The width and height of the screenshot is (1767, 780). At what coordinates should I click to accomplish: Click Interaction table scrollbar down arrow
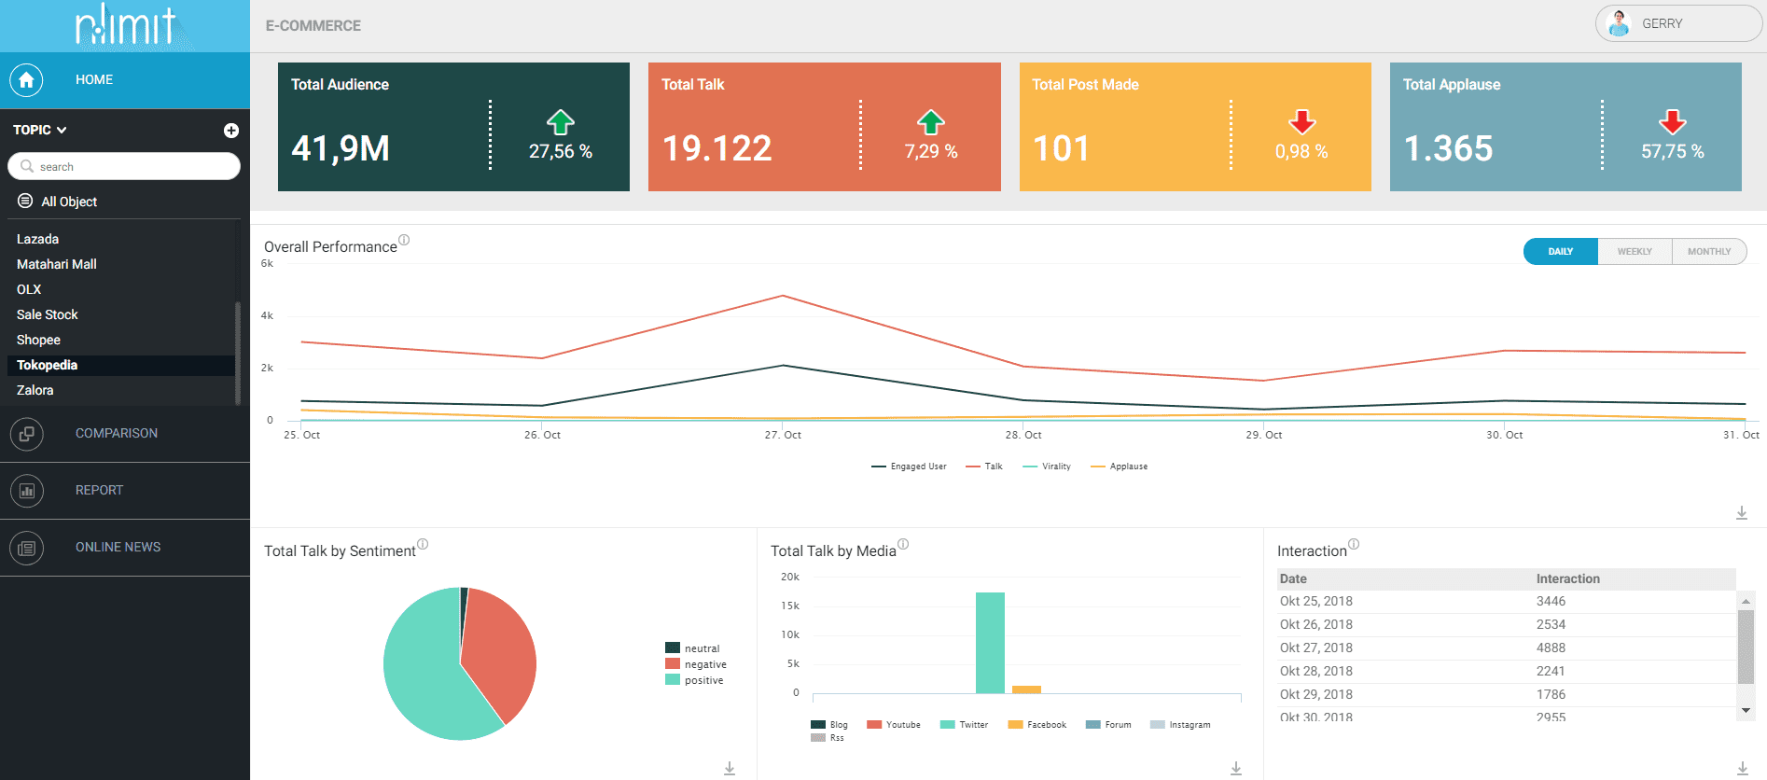pos(1746,711)
